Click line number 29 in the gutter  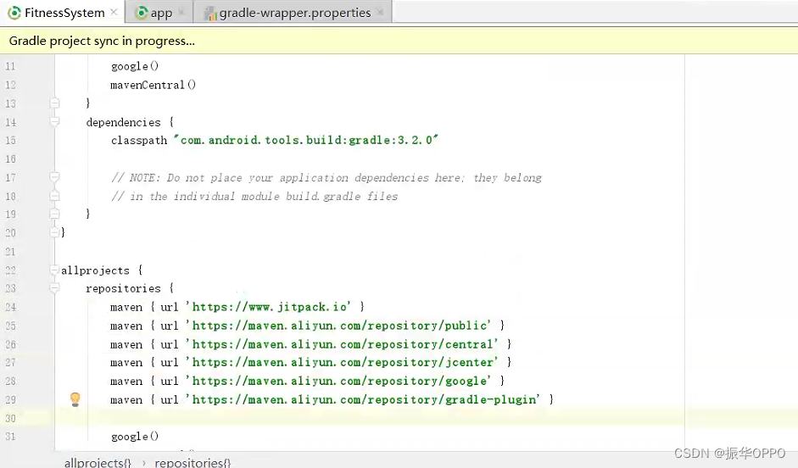click(x=10, y=400)
